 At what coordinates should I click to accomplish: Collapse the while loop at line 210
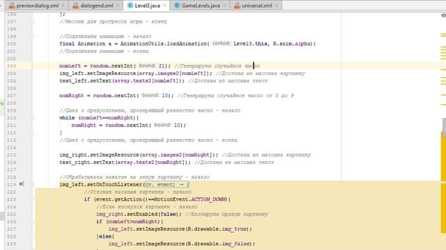pyautogui.click(x=32, y=118)
